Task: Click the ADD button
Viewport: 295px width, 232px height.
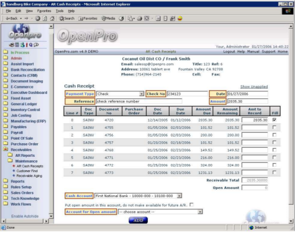Action: click(138, 220)
